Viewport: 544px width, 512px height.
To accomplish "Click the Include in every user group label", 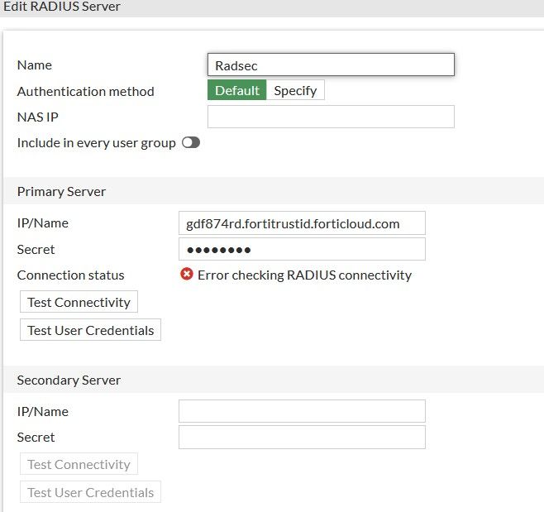I will (x=96, y=142).
